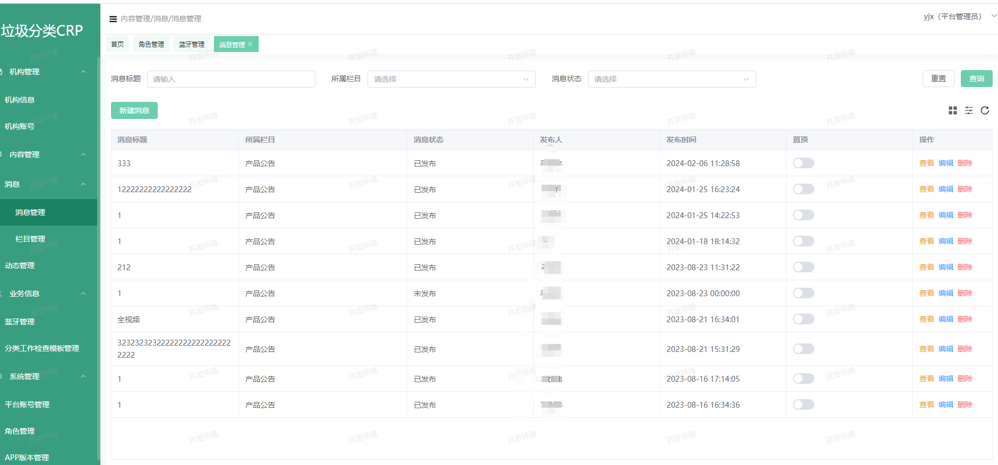Click the 垃圾分类CRP logo title

pyautogui.click(x=42, y=31)
